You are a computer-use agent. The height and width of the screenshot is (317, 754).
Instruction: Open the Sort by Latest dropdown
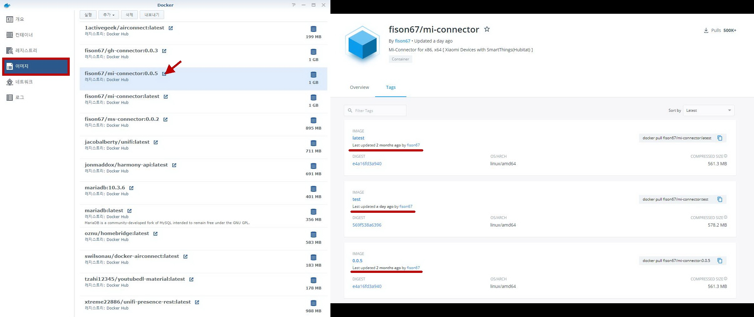point(709,110)
